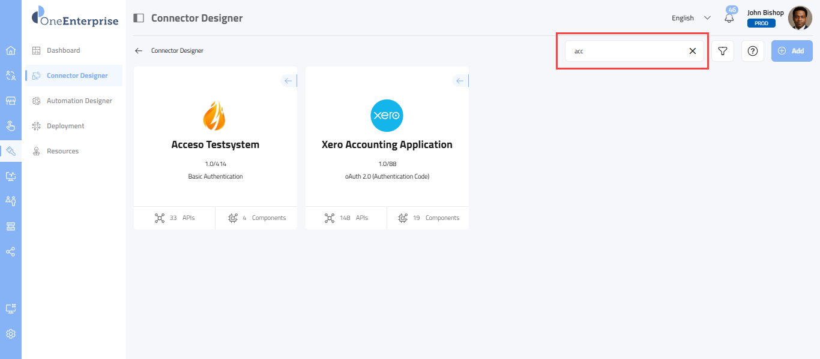
Task: Open the English language dropdown
Action: click(x=691, y=18)
